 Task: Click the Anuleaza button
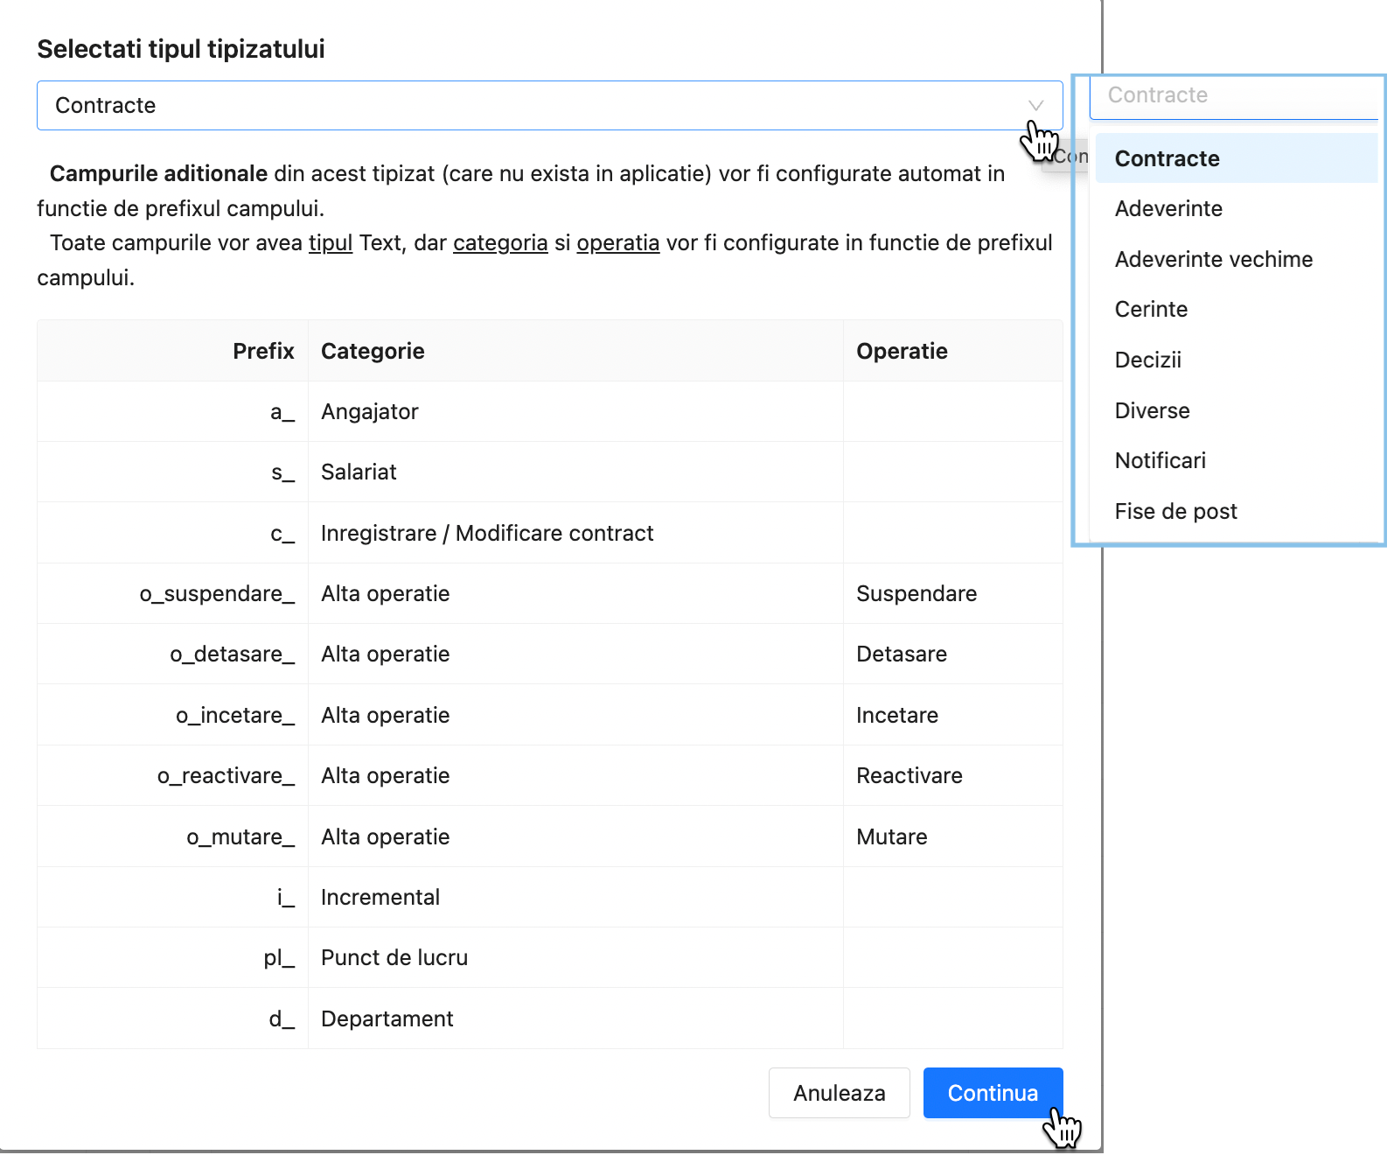840,1093
